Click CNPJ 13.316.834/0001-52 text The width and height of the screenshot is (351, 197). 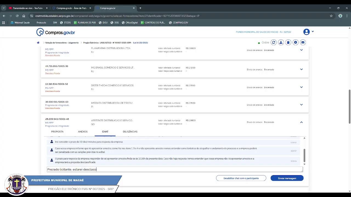pos(56,84)
